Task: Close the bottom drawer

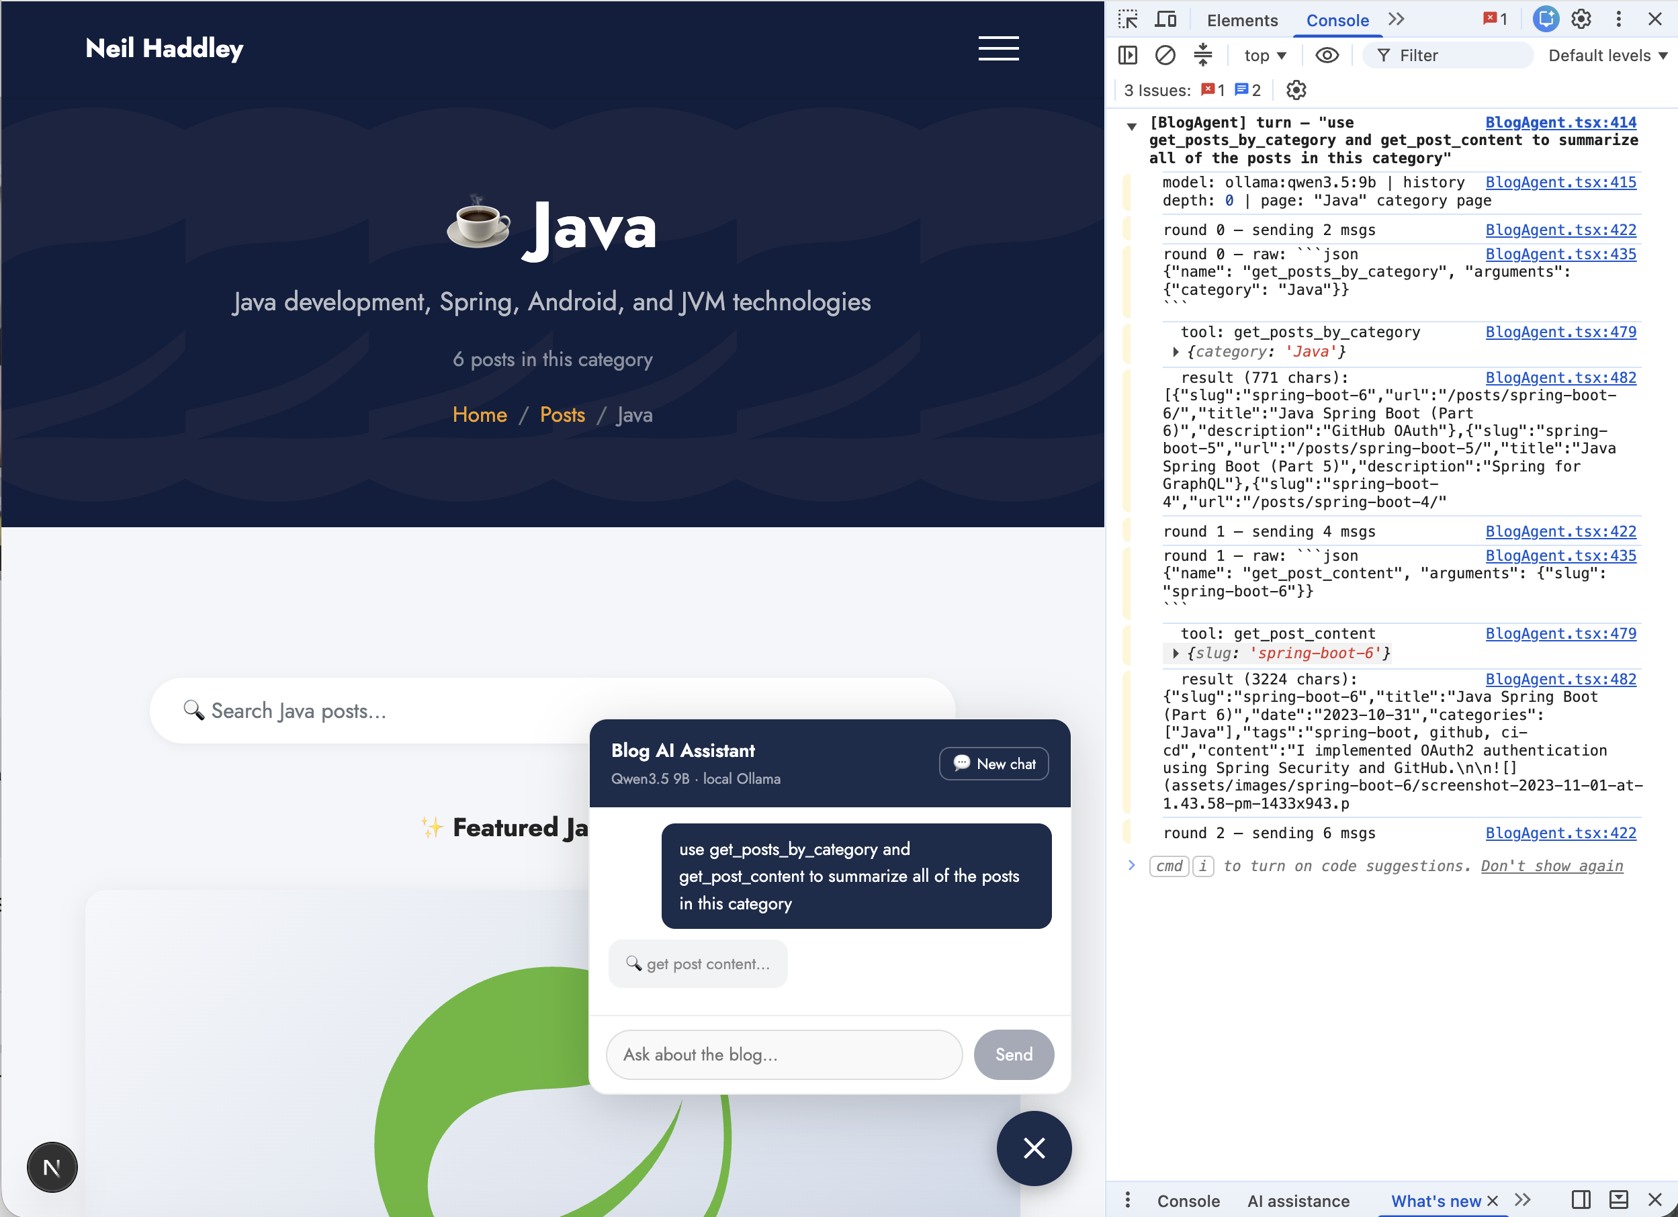Action: tap(1655, 1200)
